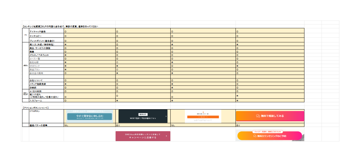The width and height of the screenshot is (361, 152).
Task: Select the メリット／ベネフィット cell
Action: click(x=46, y=55)
